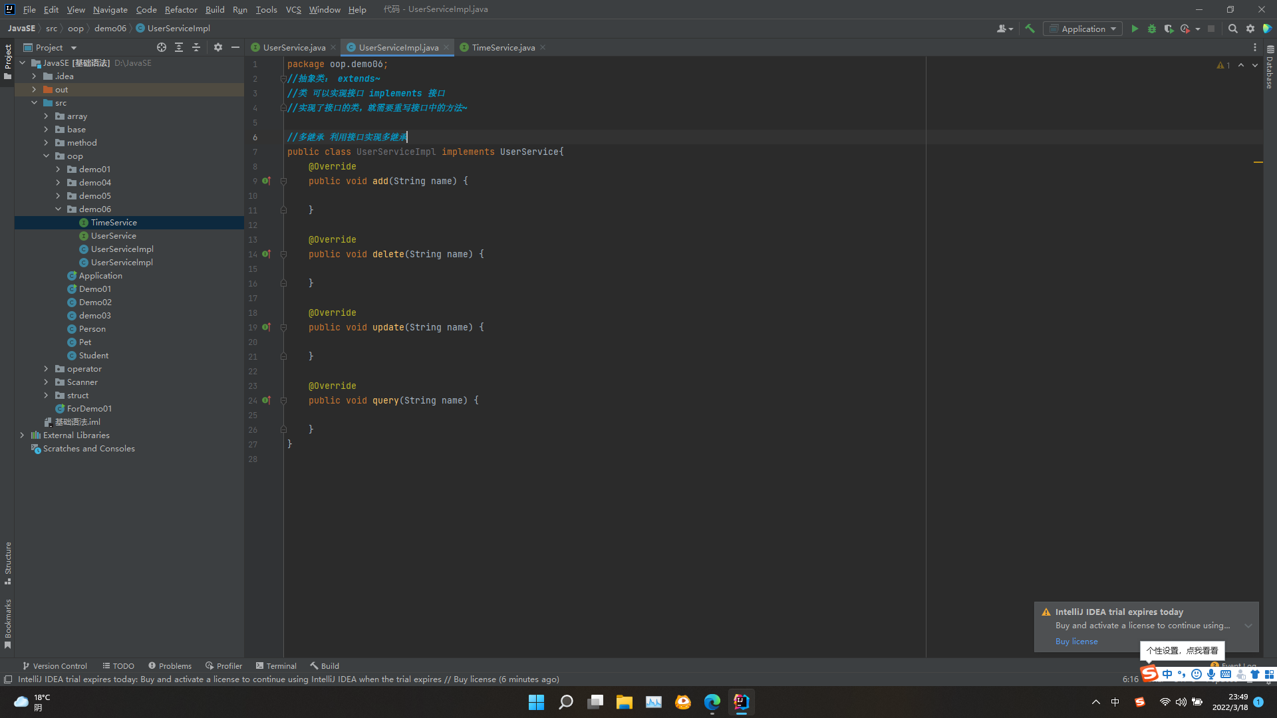The height and width of the screenshot is (718, 1277).
Task: Click the Buy license link
Action: (x=1076, y=642)
